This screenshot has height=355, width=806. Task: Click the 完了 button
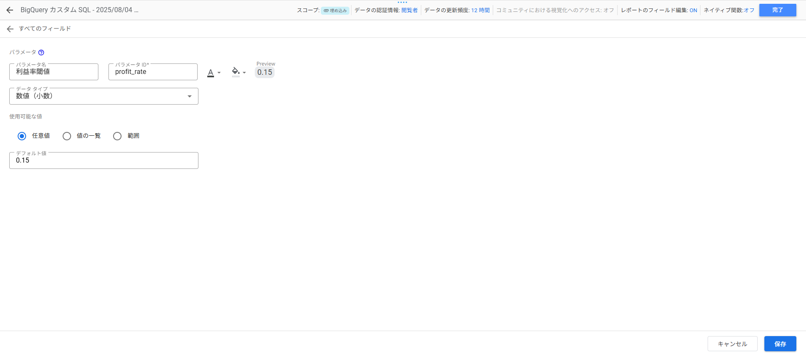(778, 10)
